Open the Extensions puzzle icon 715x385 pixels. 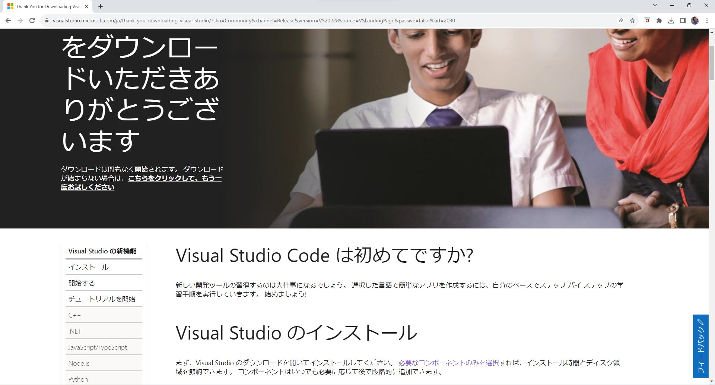[659, 20]
